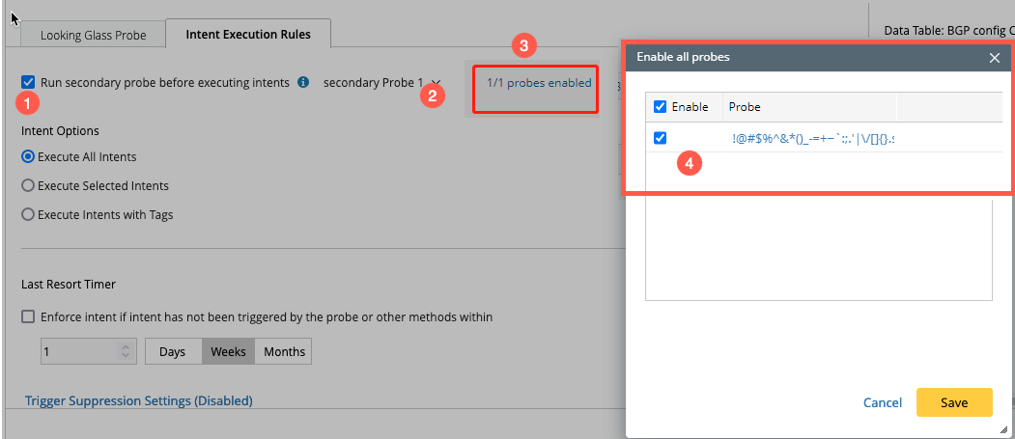This screenshot has width=1015, height=439.
Task: Expand Trigger Suppression Settings section
Action: tap(138, 400)
